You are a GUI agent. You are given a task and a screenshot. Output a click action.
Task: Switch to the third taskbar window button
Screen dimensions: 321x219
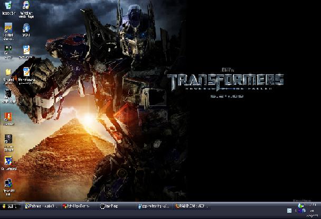click(117, 206)
